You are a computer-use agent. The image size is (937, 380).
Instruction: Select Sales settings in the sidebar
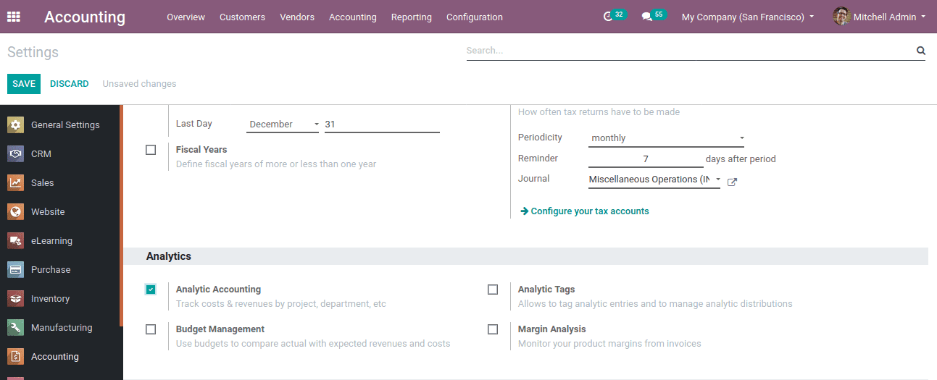tap(43, 182)
